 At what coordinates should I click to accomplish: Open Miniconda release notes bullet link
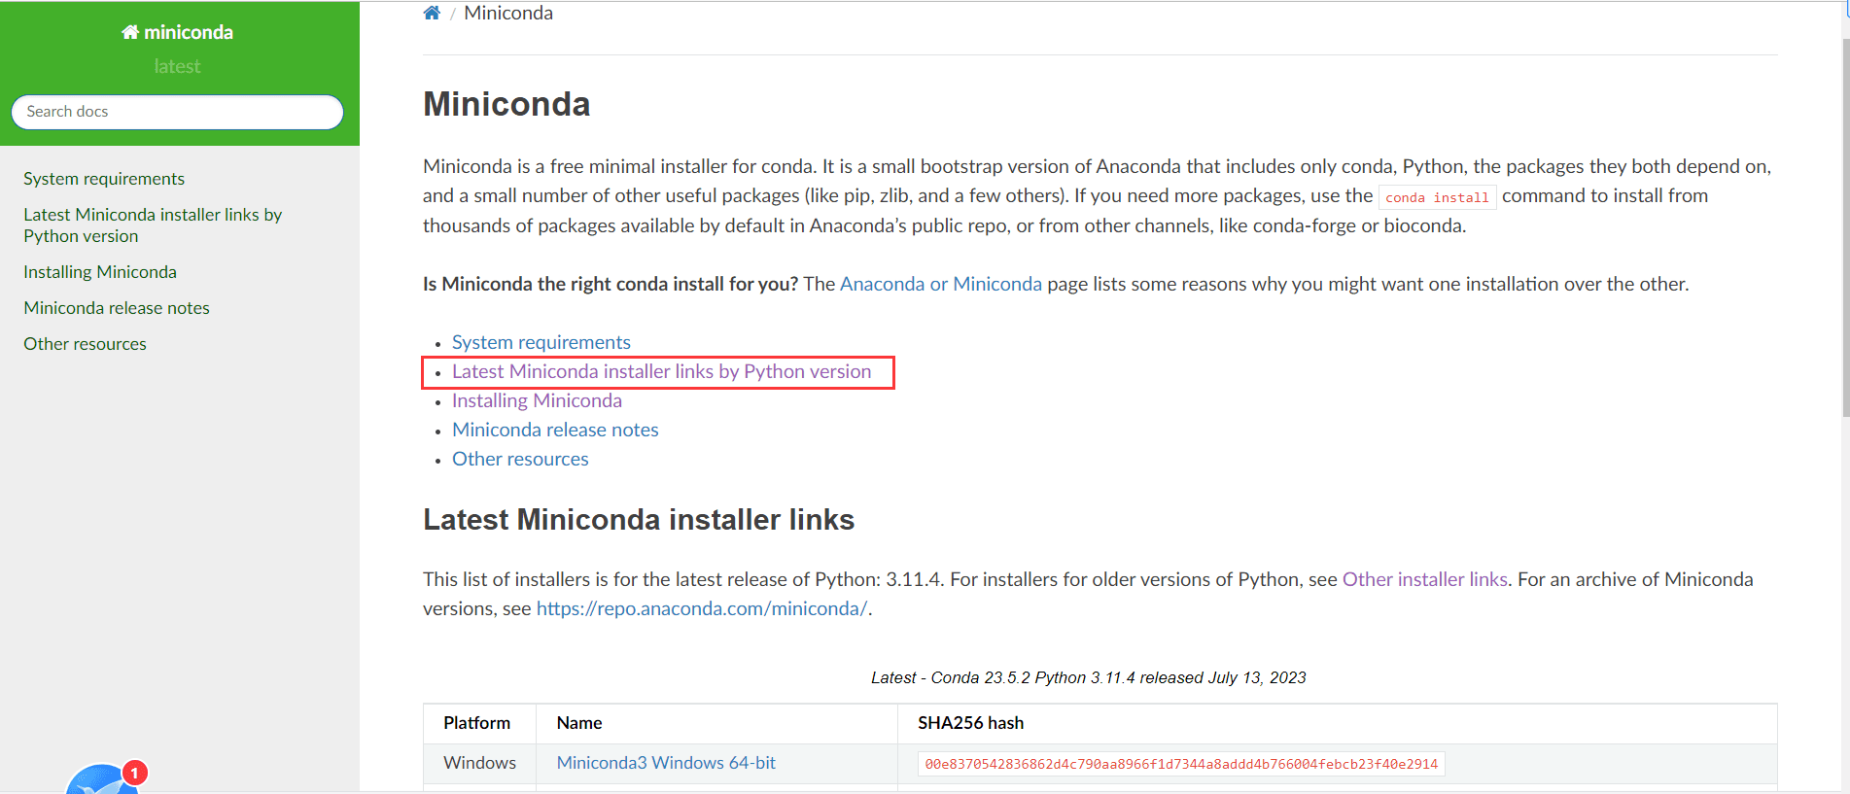coord(555,430)
